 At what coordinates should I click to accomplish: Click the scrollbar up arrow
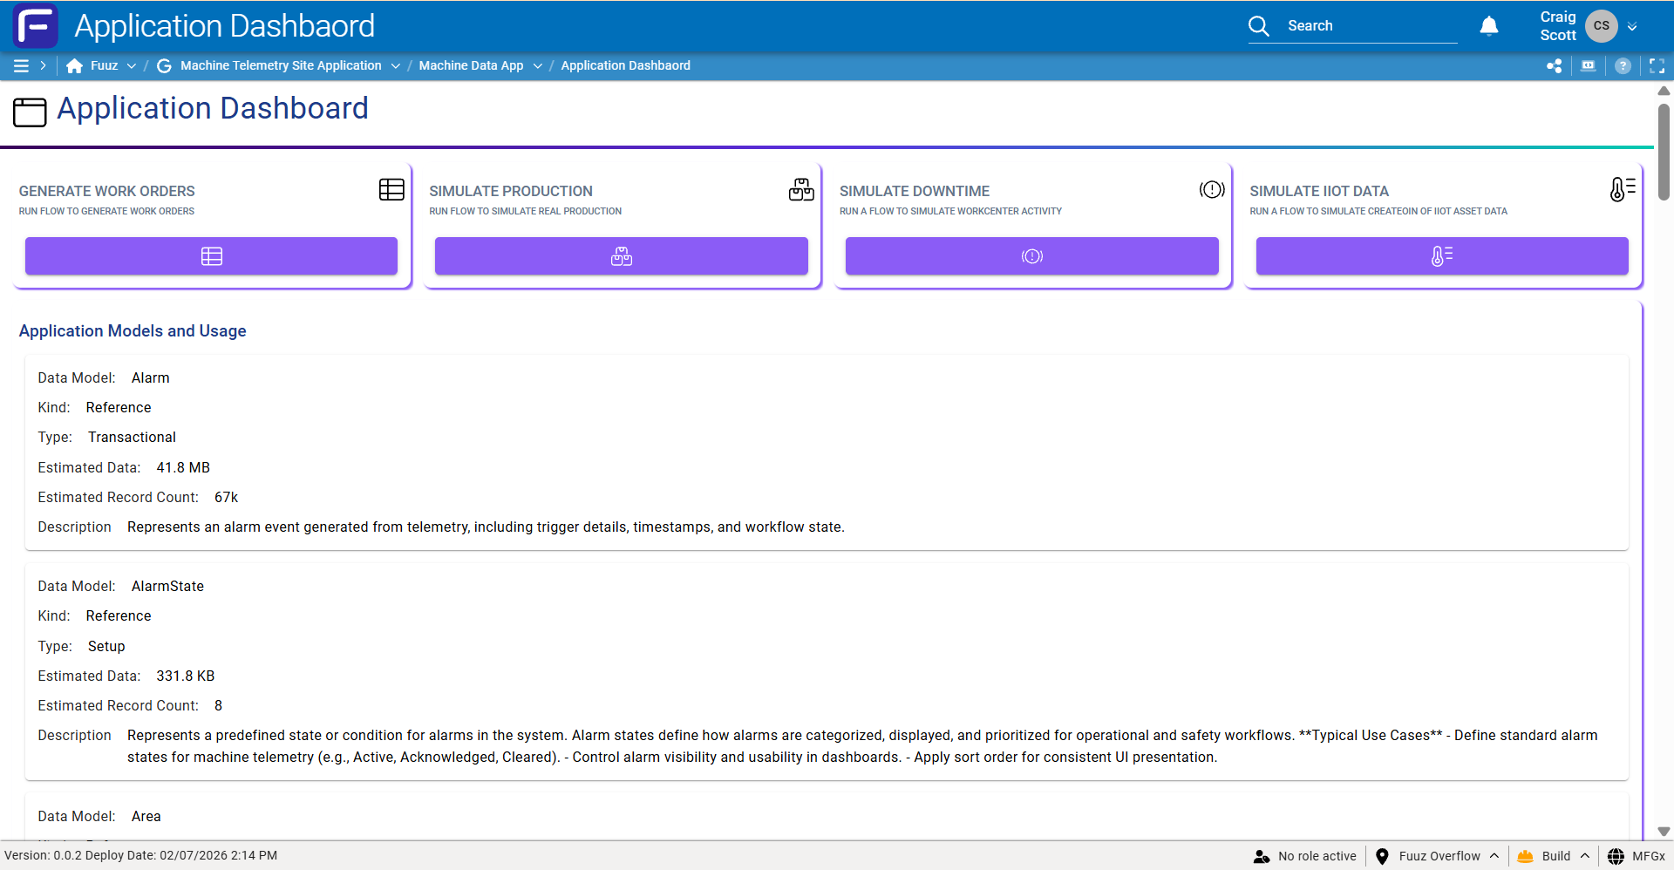1664,91
